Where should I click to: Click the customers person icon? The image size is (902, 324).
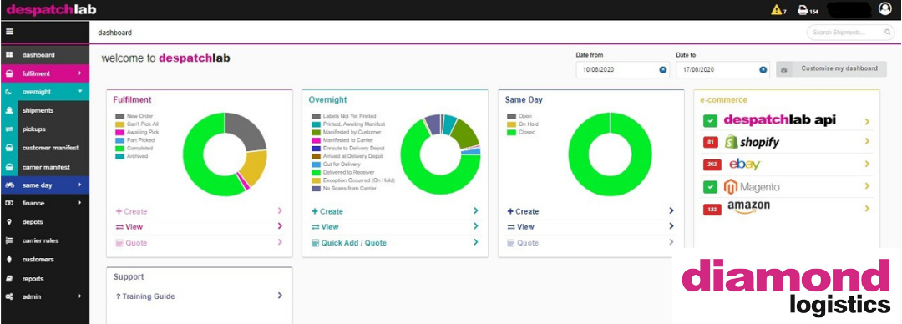[10, 259]
